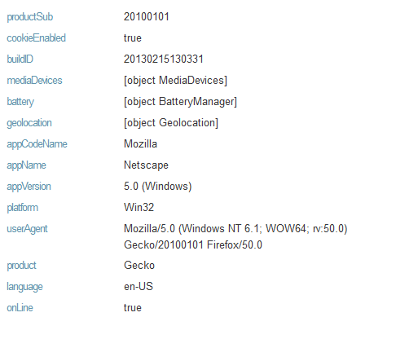Click the Mozilla/5.0 user agent string
The height and width of the screenshot is (339, 396).
pyautogui.click(x=235, y=236)
